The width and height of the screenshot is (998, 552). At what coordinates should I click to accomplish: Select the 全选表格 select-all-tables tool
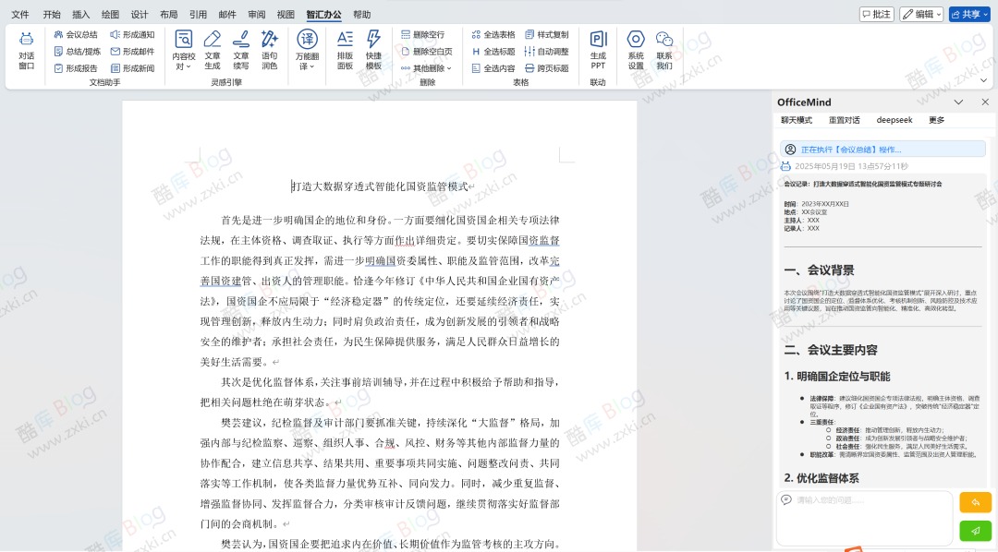click(493, 34)
